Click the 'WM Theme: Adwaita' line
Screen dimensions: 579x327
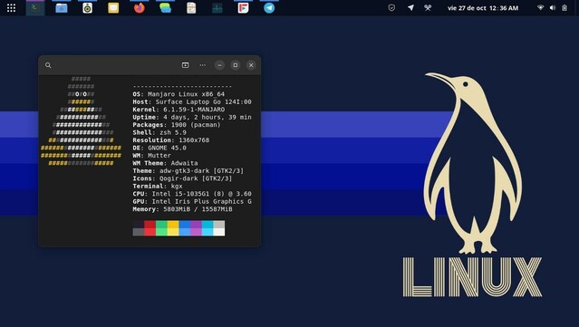pos(165,163)
